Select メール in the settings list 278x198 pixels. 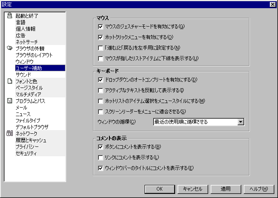click(40, 107)
